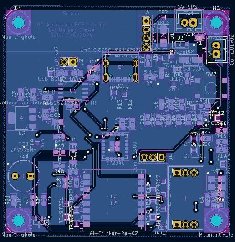Screen dimensions: 235x242
Task: Click the J5 four-pin header
Action: [x=146, y=34]
